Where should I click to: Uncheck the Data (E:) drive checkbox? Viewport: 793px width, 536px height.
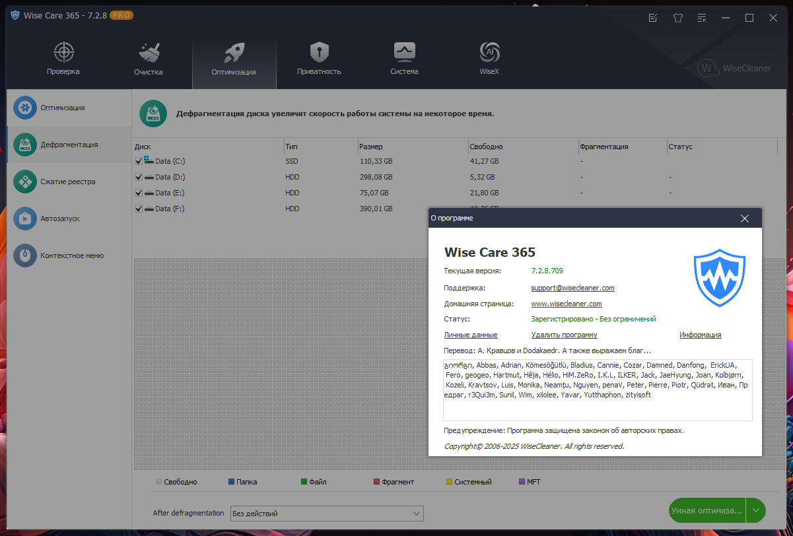point(139,193)
